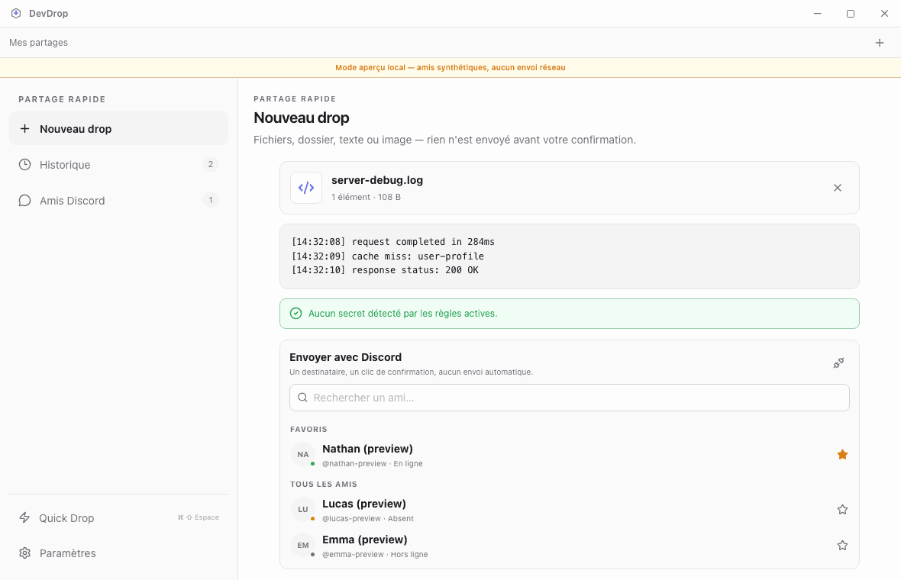The height and width of the screenshot is (580, 901).
Task: Click the search magnifier icon
Action: click(x=302, y=398)
